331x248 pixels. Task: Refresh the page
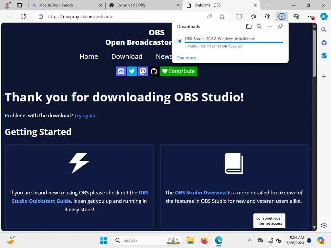23,16
